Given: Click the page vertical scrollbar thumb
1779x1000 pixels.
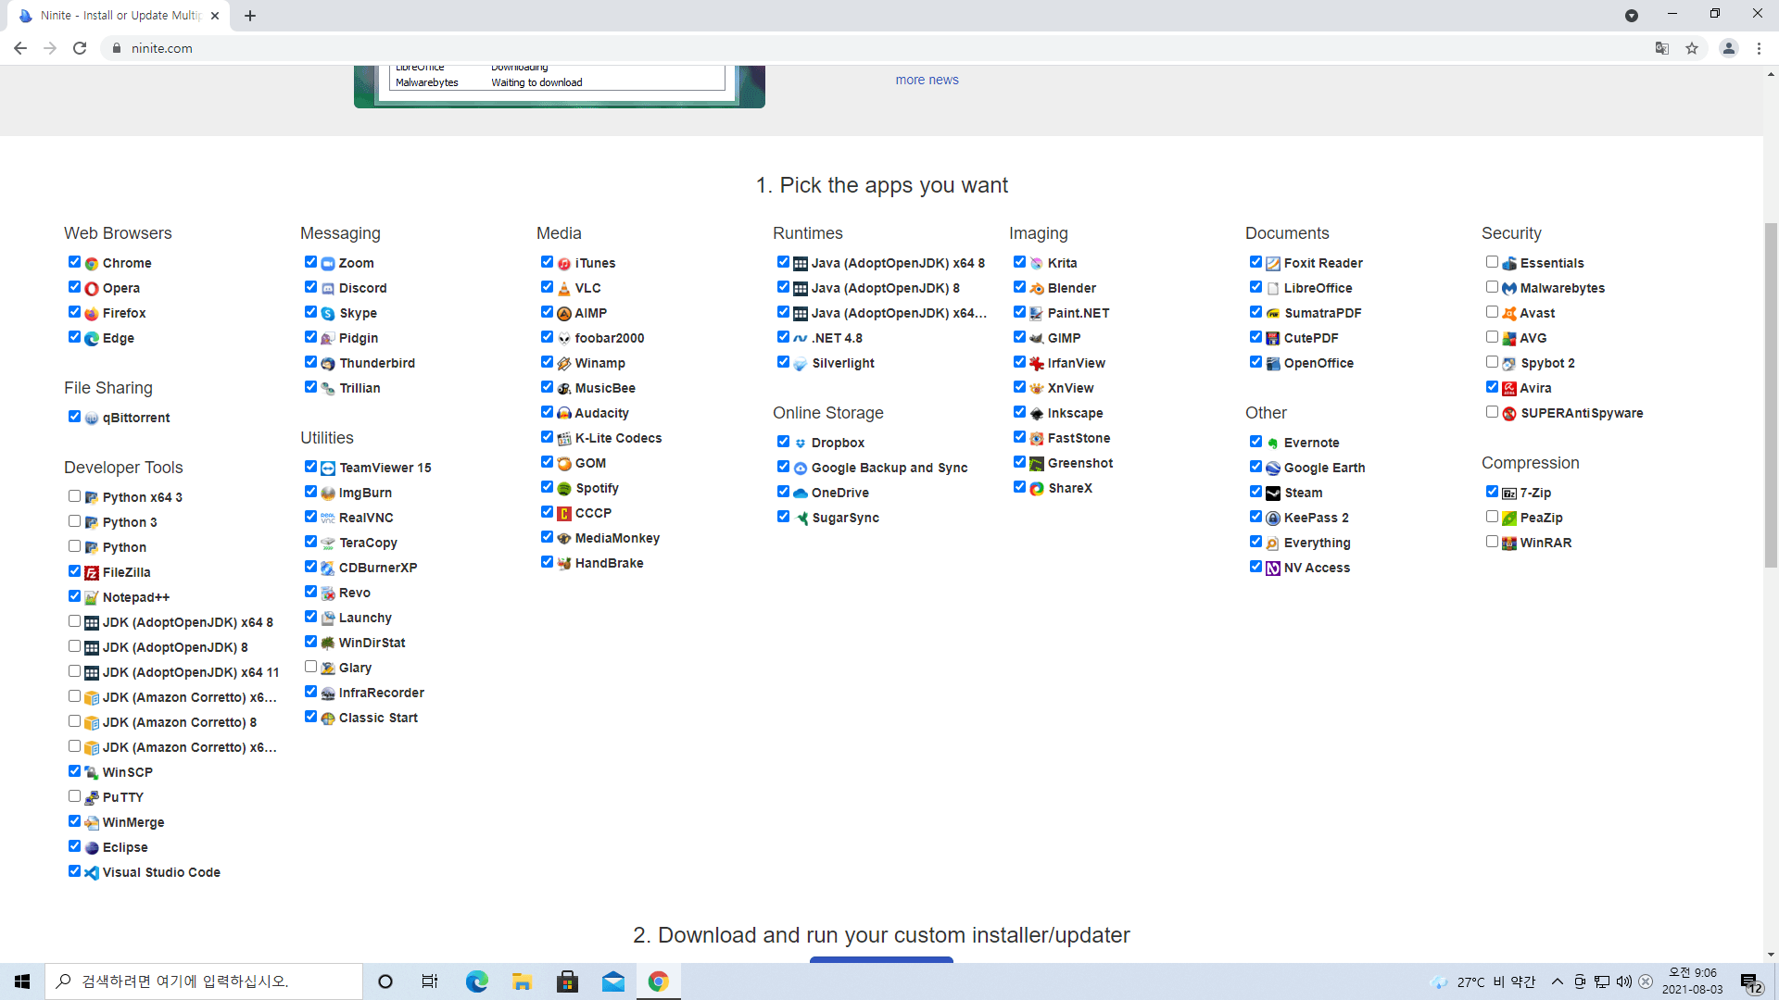Looking at the screenshot, I should tap(1771, 395).
